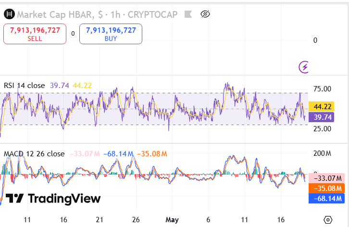This screenshot has height=227, width=349.
Task: Click the CRYPTOCAP exchange name in title
Action: pos(152,15)
